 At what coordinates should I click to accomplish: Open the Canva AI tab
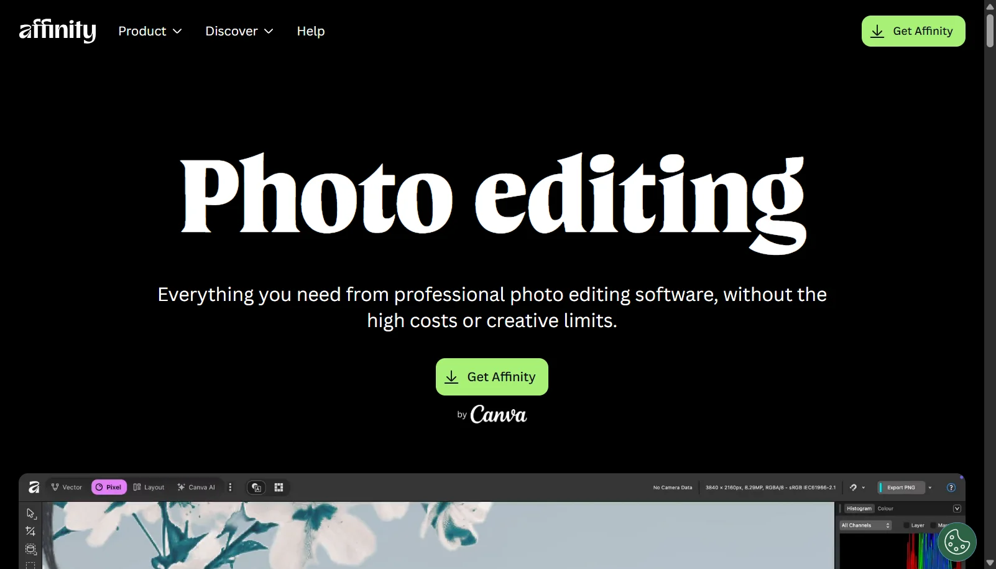point(196,488)
